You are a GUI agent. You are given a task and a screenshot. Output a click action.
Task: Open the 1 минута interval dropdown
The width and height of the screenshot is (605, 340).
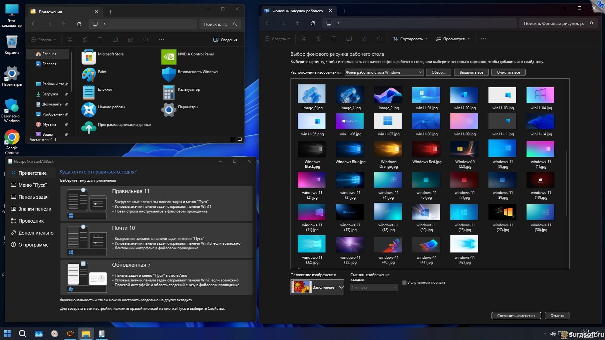(374, 288)
